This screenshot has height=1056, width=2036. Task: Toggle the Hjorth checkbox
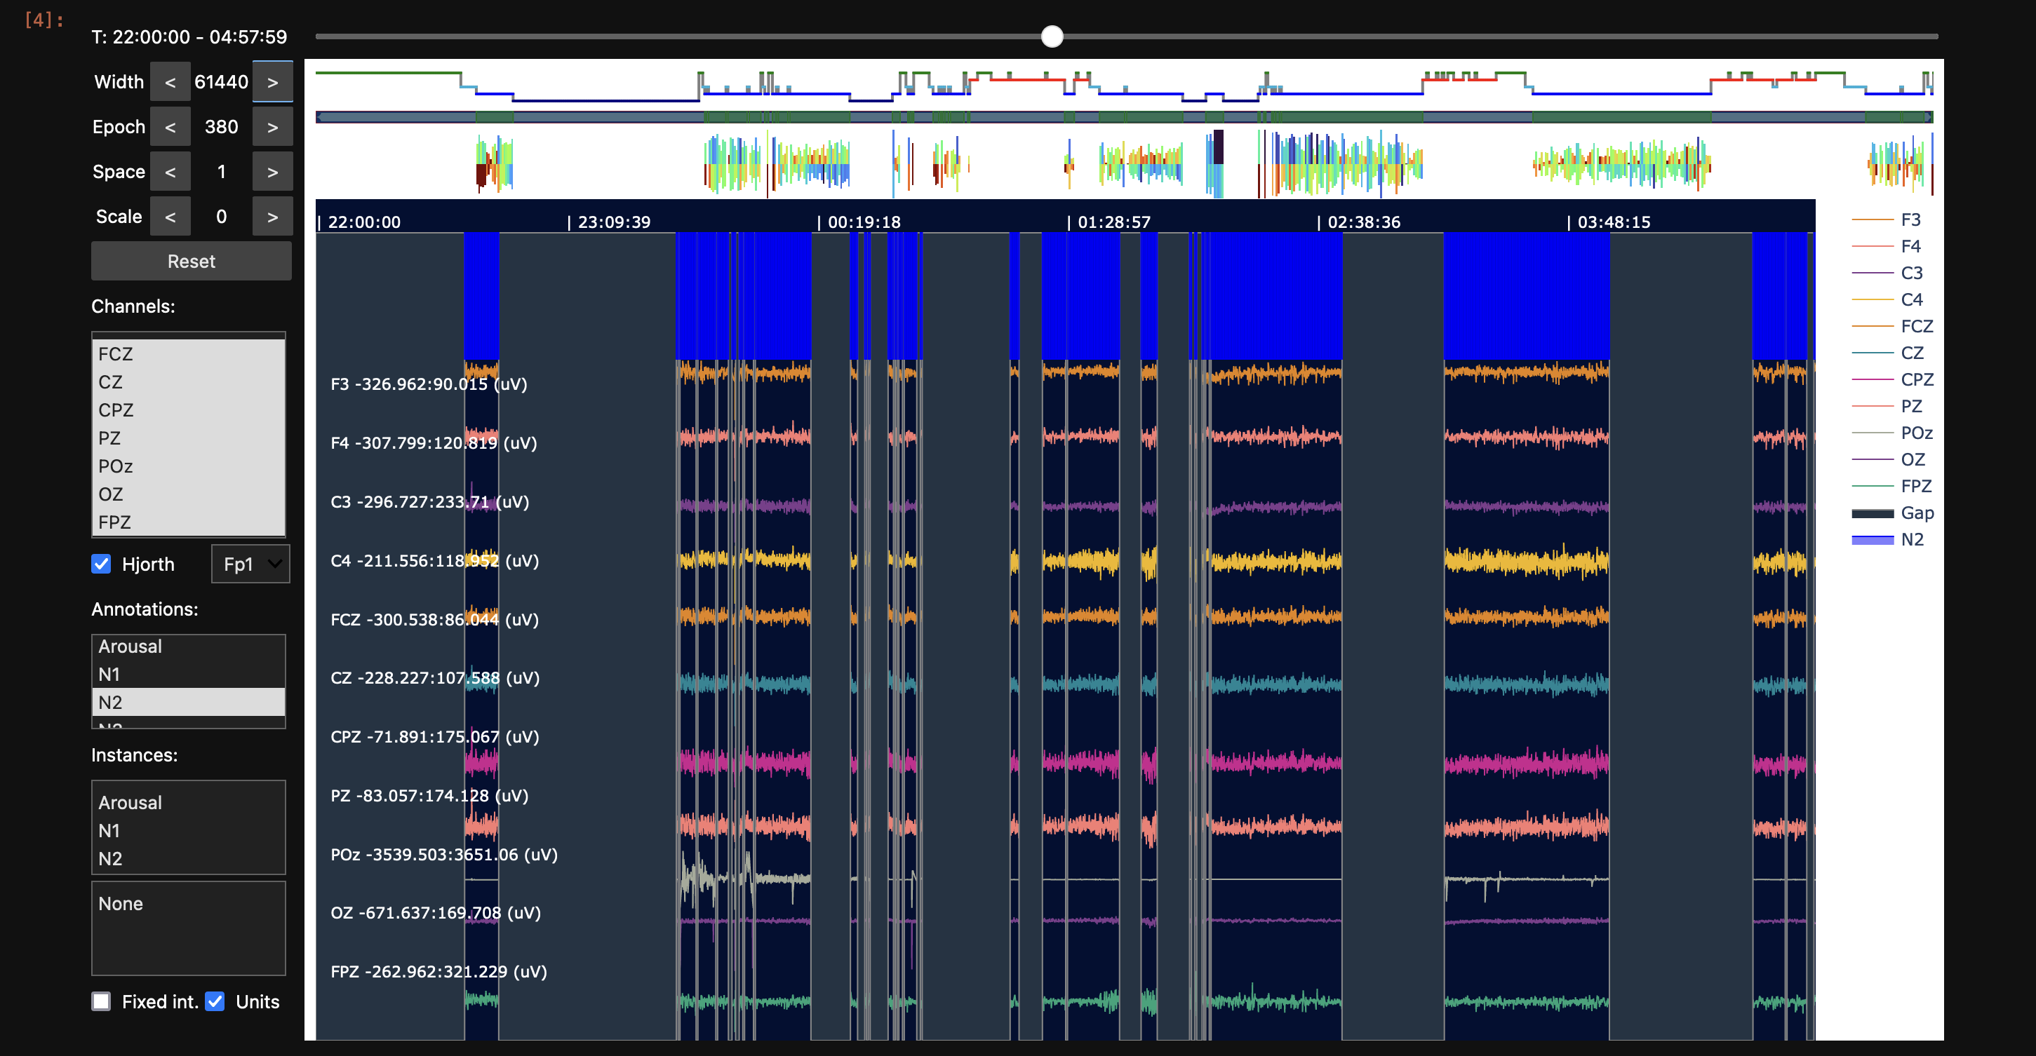101,564
